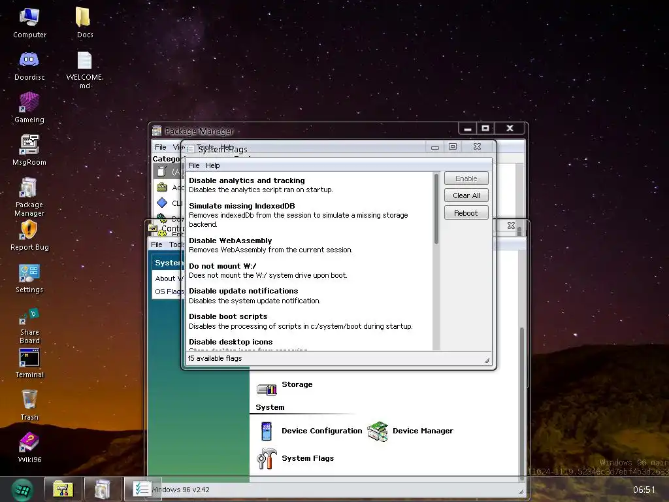The image size is (669, 502).
Task: Select 'Disable update notifications' flag
Action: coord(310,296)
